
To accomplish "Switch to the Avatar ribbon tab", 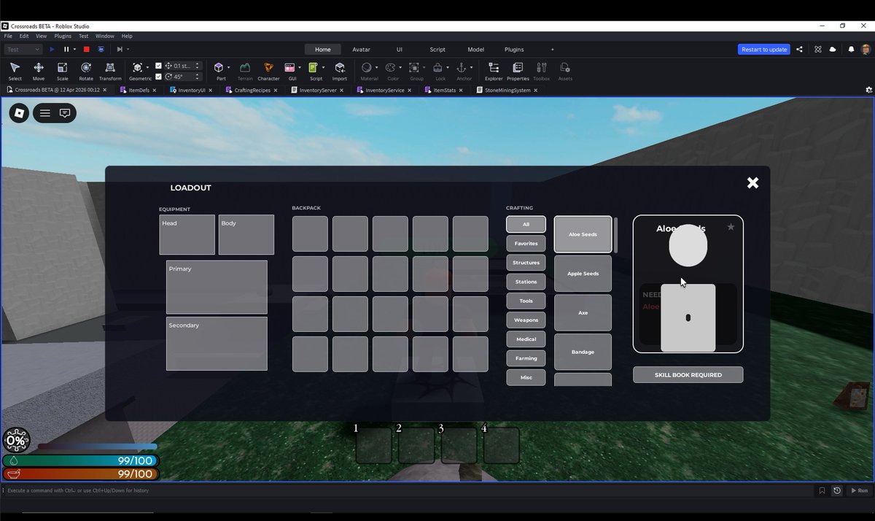I will tap(361, 50).
